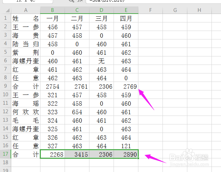Click the 三月 header cell
221x172 pixels.
101,18
